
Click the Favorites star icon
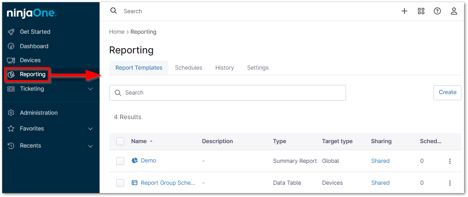point(11,129)
